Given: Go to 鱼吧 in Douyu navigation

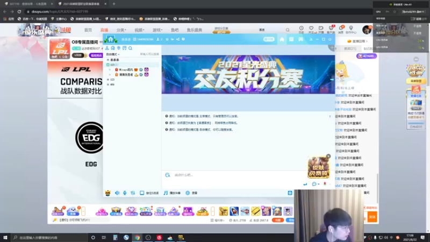Looking at the screenshot, I should tap(174, 30).
